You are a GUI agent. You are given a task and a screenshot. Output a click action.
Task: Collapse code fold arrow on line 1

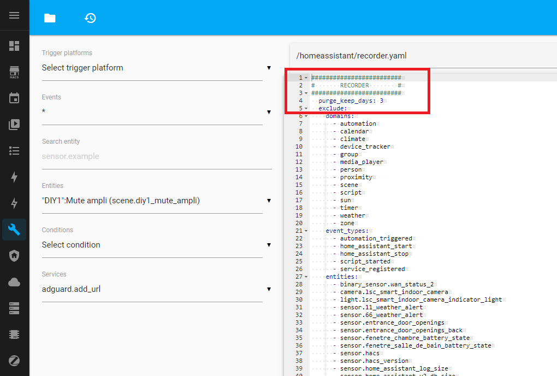[x=306, y=78]
